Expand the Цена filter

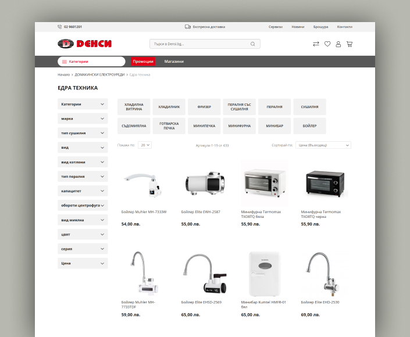pos(83,263)
